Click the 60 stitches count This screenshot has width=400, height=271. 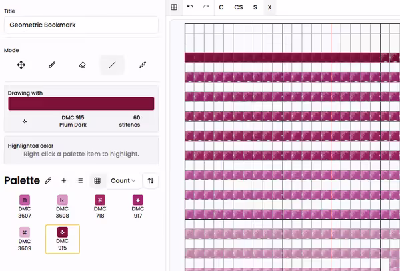129,121
